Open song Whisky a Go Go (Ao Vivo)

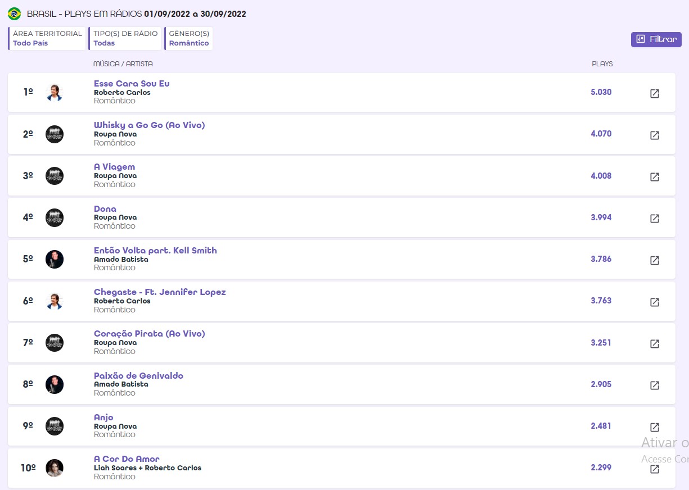[x=149, y=125]
